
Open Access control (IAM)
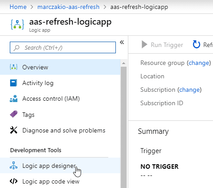click(x=60, y=98)
